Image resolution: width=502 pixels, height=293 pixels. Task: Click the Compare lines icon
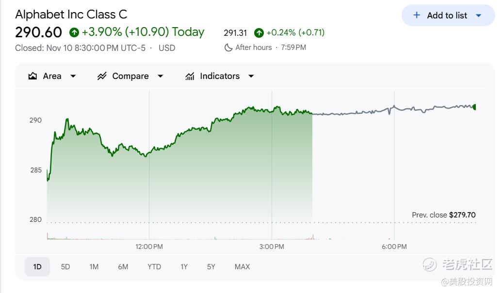102,76
